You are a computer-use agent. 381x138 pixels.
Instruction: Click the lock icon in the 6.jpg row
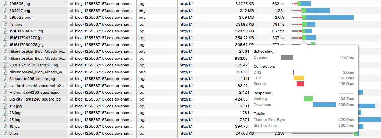[72, 133]
